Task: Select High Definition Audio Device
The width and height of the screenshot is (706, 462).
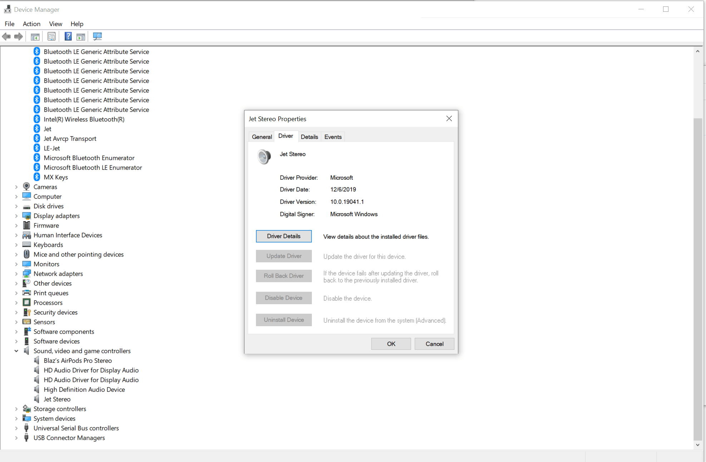Action: pyautogui.click(x=84, y=389)
